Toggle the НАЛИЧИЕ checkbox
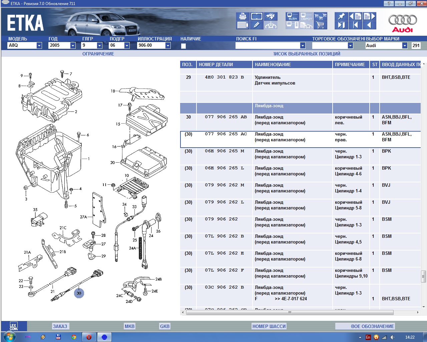The image size is (427, 342). point(183,46)
